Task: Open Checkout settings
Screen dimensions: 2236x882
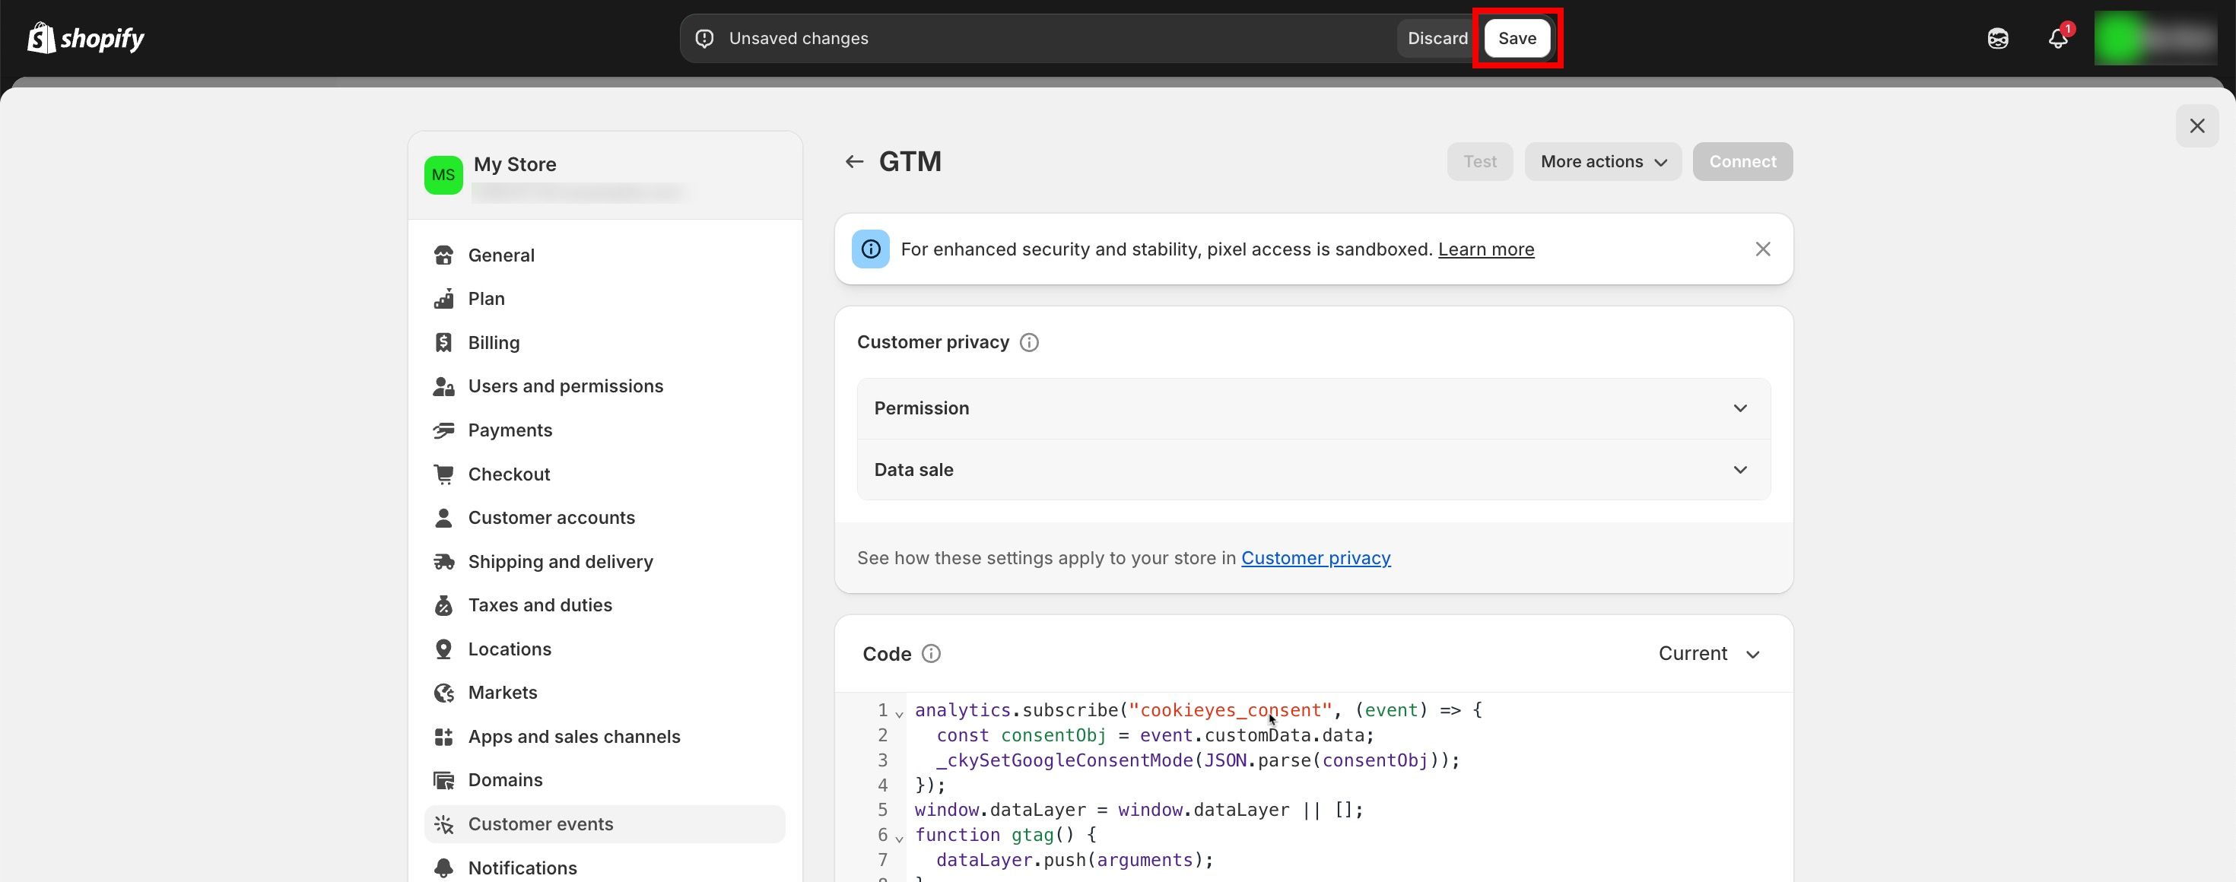Action: pos(604,474)
